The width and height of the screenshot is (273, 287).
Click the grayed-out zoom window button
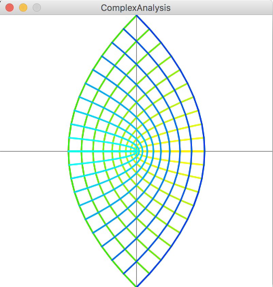tap(36, 7)
